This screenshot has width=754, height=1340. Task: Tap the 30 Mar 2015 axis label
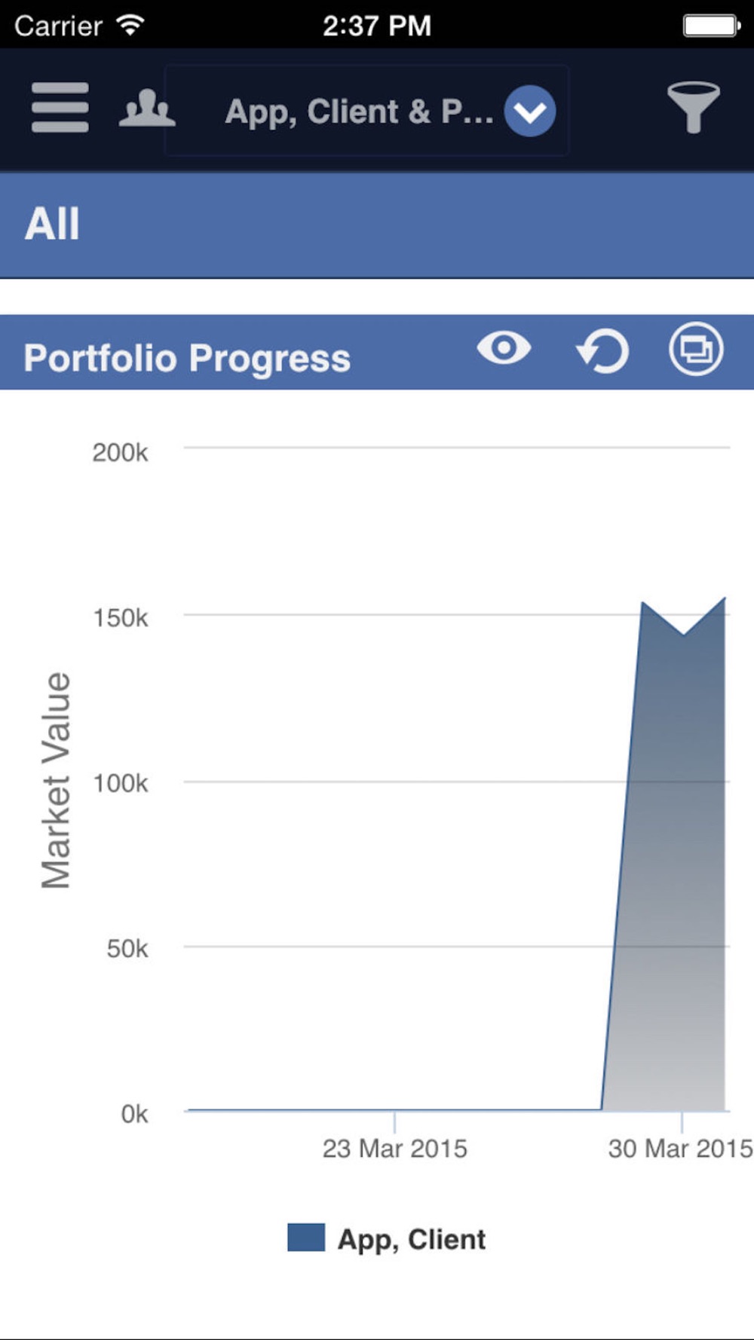coord(680,1149)
